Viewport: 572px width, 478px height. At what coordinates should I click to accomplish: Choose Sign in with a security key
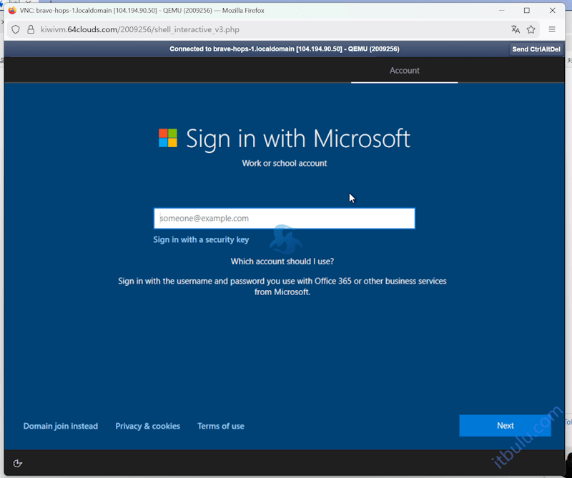(x=201, y=240)
